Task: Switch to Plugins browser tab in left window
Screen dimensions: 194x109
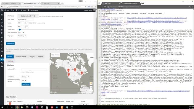Action: point(12,3)
